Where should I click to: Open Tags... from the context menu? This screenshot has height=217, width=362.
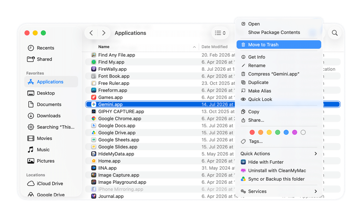click(x=279, y=141)
